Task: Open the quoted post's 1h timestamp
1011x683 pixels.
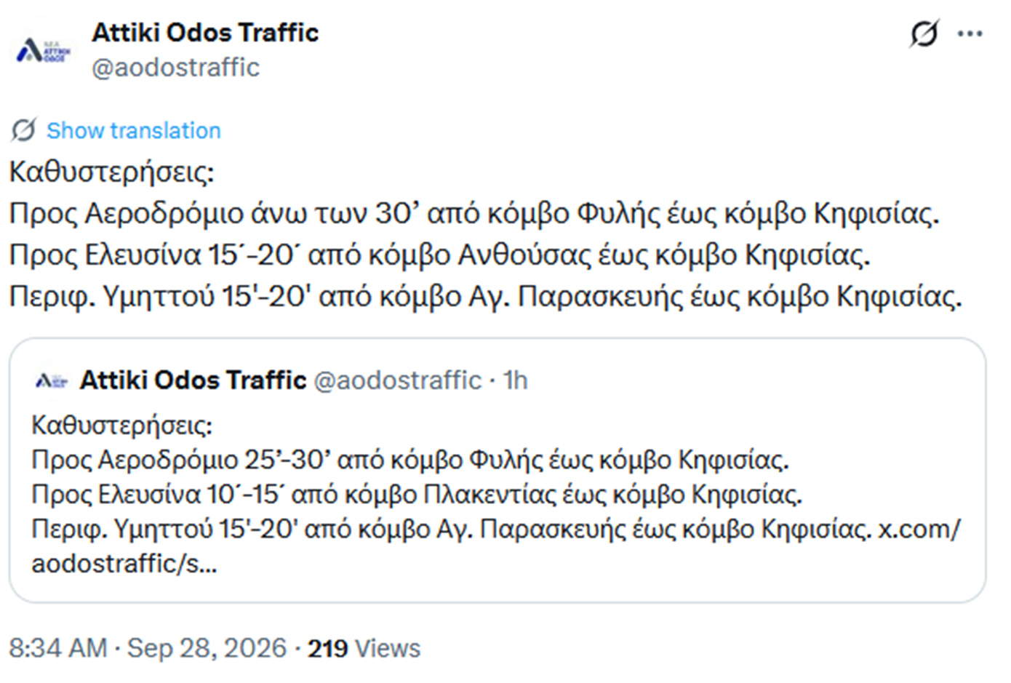Action: point(515,380)
